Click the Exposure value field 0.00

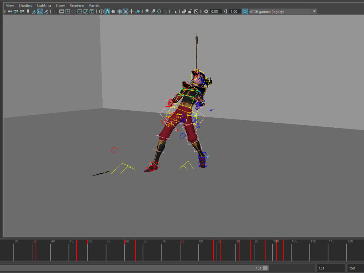(215, 11)
